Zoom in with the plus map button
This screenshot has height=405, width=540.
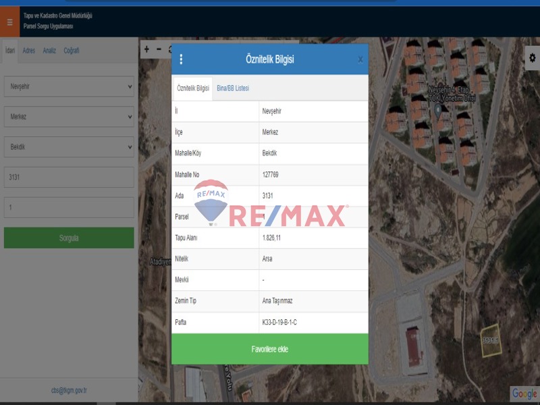tap(147, 49)
